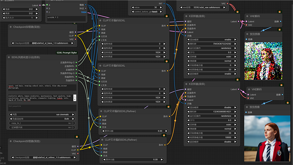Viewport: 293px width, 165px height.
Task: Click the collapse dot of the refiner Checkpoint加载器 node
Action: 11,141
